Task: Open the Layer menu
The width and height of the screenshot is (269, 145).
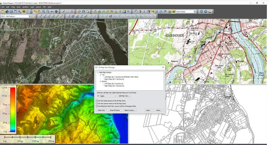Action: [x=32, y=7]
